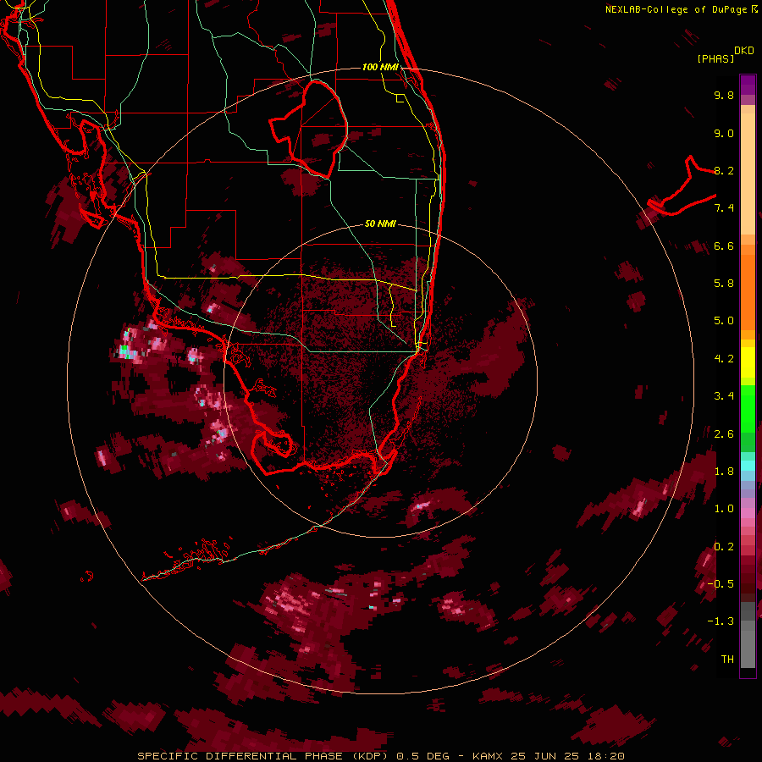Click the 5.0 color scale value
The width and height of the screenshot is (762, 762).
pyautogui.click(x=724, y=321)
